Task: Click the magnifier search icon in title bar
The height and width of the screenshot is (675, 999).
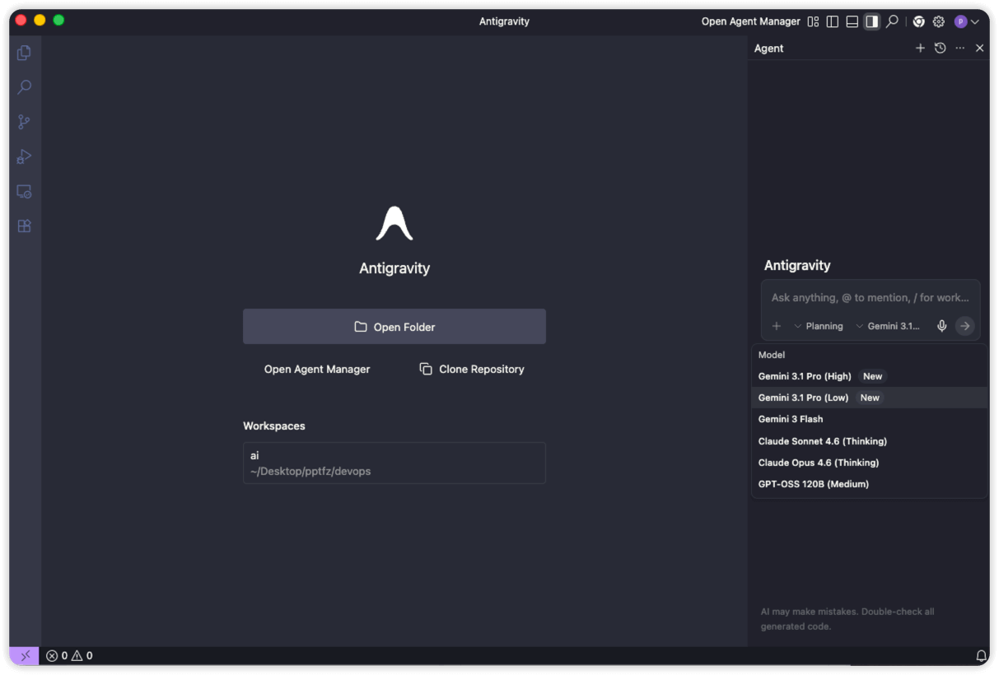Action: 892,21
